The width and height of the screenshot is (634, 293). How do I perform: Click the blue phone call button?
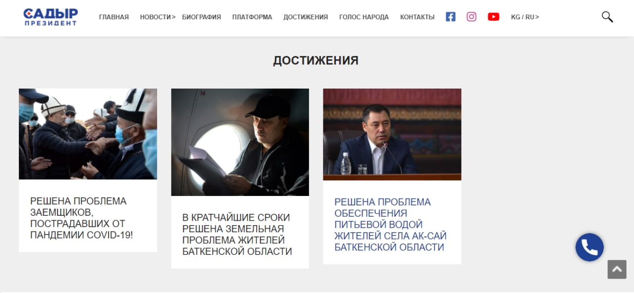click(x=589, y=247)
